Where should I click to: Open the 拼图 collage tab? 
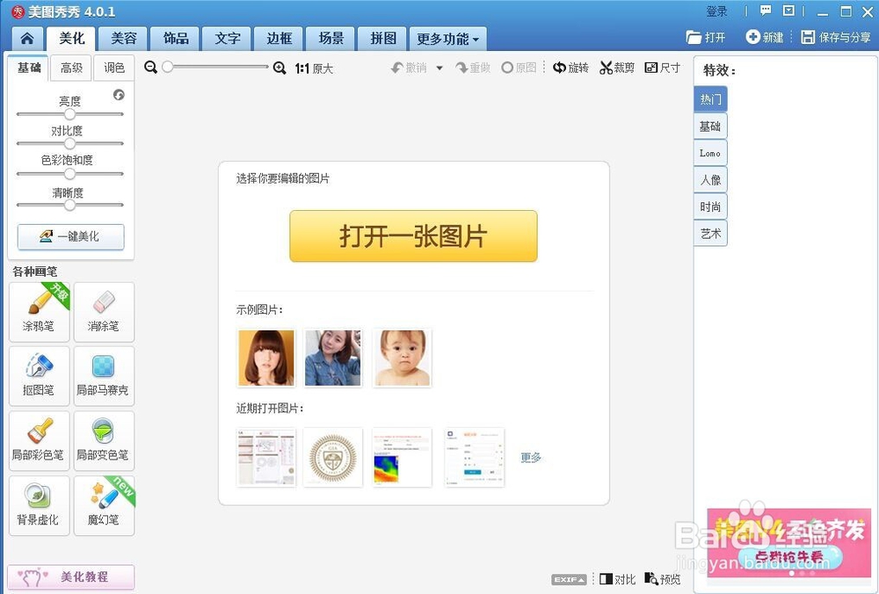click(x=383, y=38)
